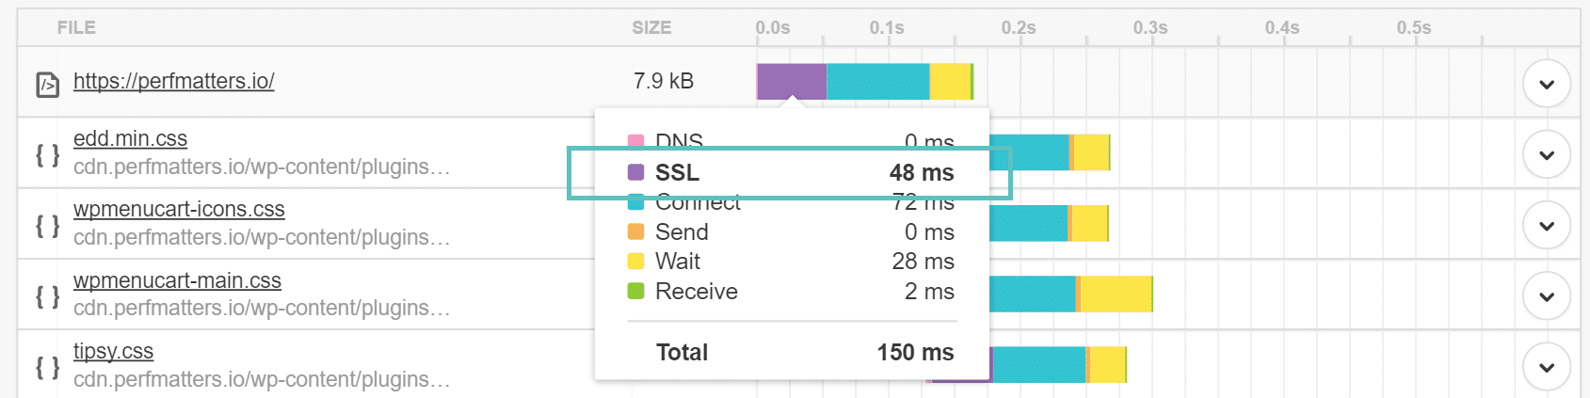
Task: Click the FILE column header
Action: (76, 28)
